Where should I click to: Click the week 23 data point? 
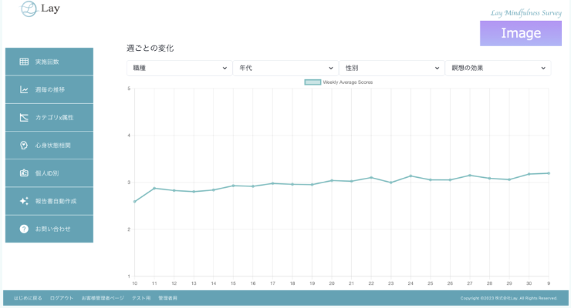point(391,182)
